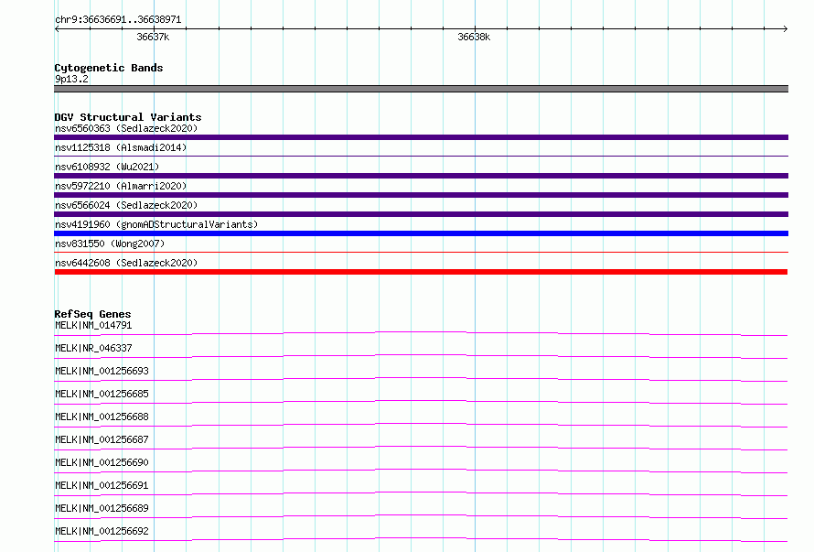Image resolution: width=814 pixels, height=552 pixels.
Task: Open the Cytogenetic Bands track title
Action: [x=109, y=68]
